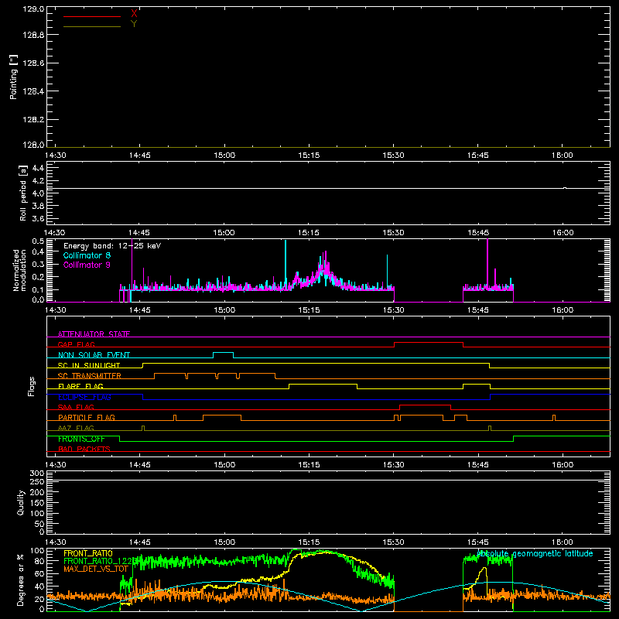Click the 'Normalized modulation' axis title
The width and height of the screenshot is (619, 619).
19,270
